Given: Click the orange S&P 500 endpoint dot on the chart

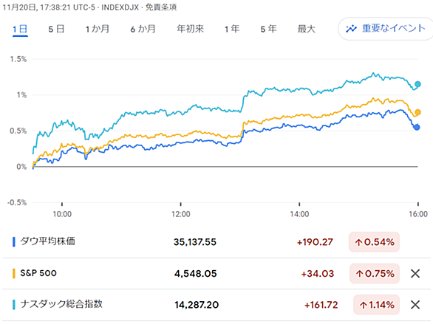Looking at the screenshot, I should tap(417, 112).
